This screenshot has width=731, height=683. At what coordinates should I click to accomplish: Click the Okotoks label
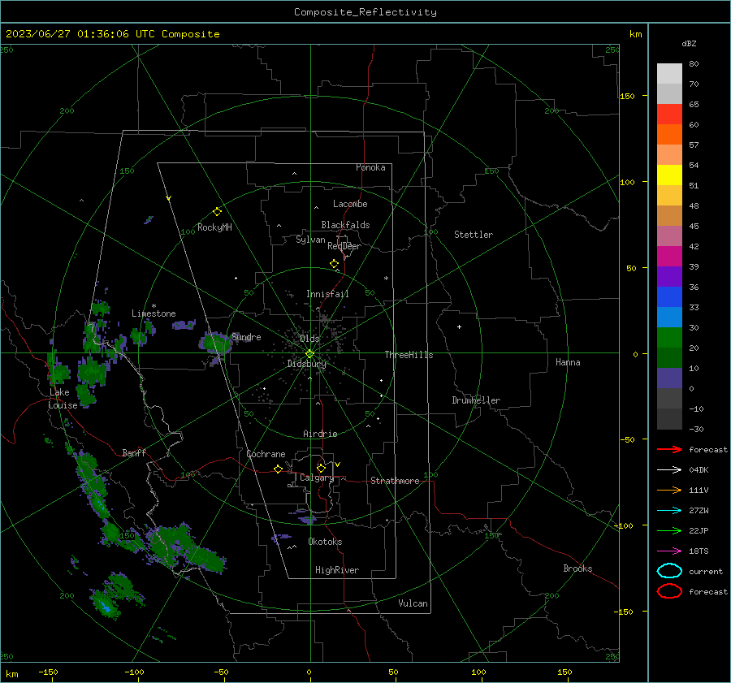325,542
